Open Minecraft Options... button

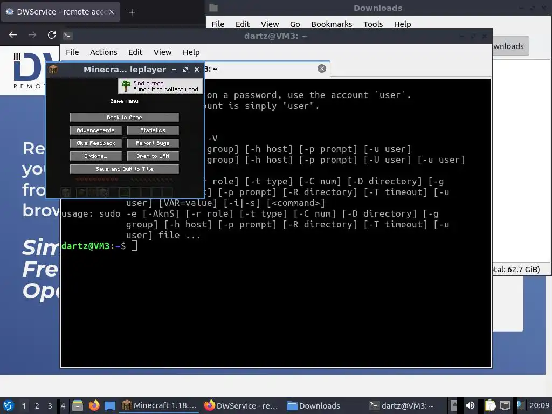coord(96,156)
